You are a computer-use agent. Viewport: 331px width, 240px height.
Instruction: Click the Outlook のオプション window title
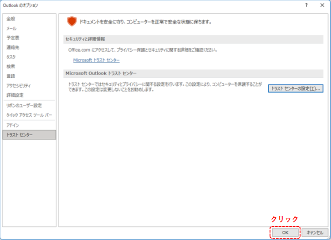coord(20,5)
